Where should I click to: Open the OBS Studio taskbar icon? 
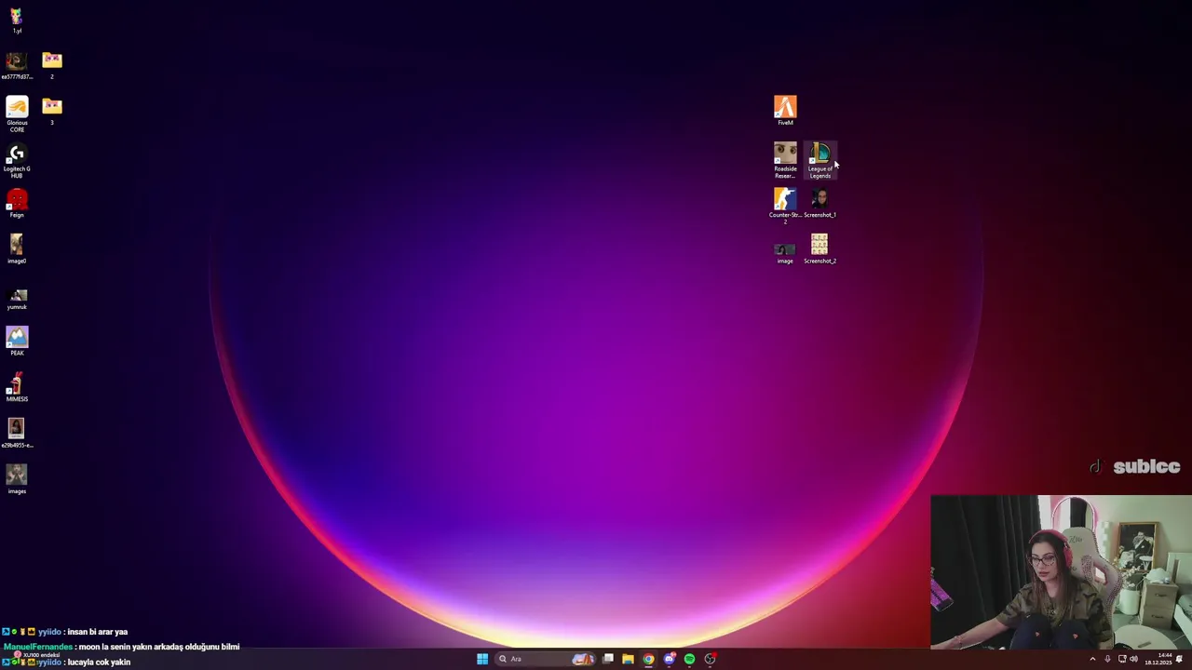[710, 659]
